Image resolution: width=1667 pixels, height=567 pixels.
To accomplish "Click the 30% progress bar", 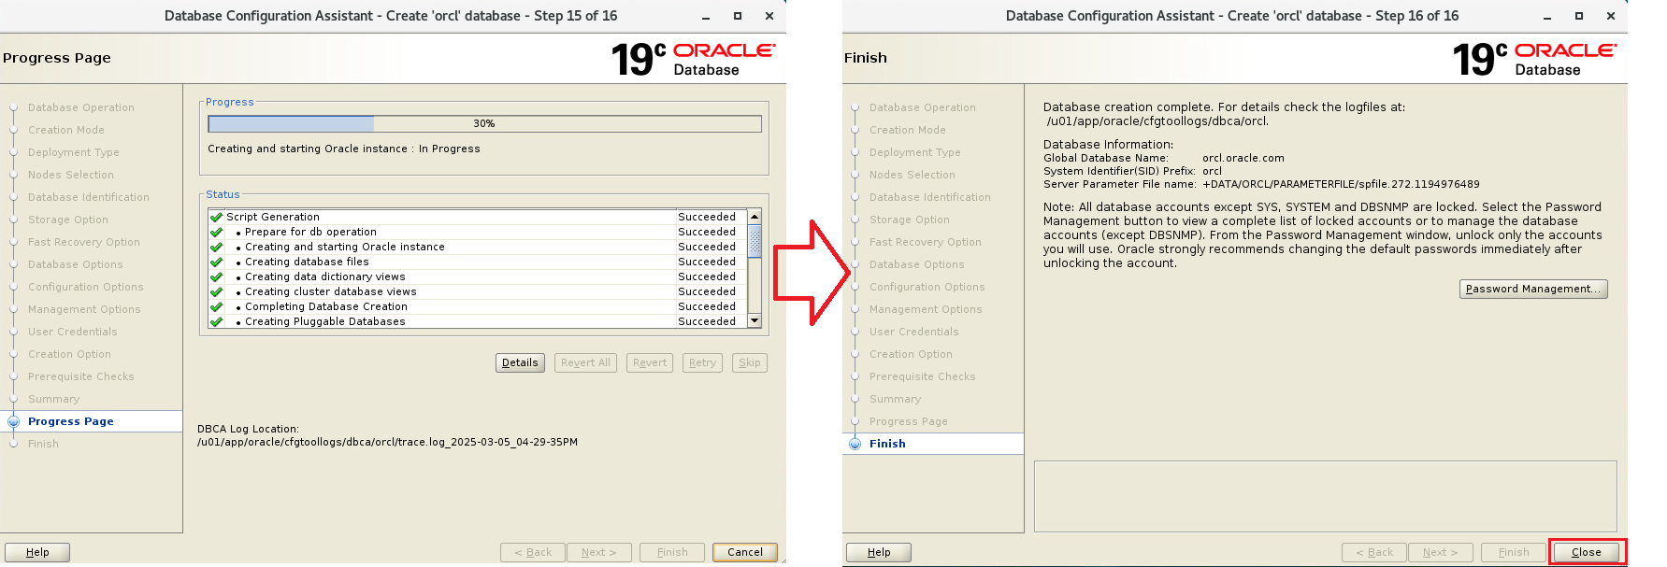I will pyautogui.click(x=484, y=123).
